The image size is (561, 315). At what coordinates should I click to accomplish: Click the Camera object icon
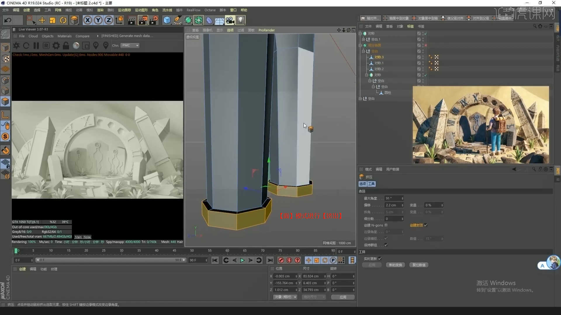point(230,20)
